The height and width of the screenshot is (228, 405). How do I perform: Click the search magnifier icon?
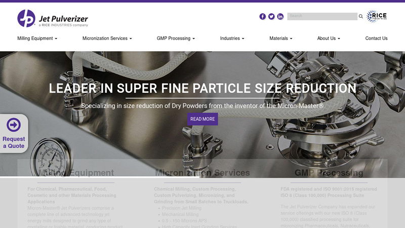[x=361, y=16]
